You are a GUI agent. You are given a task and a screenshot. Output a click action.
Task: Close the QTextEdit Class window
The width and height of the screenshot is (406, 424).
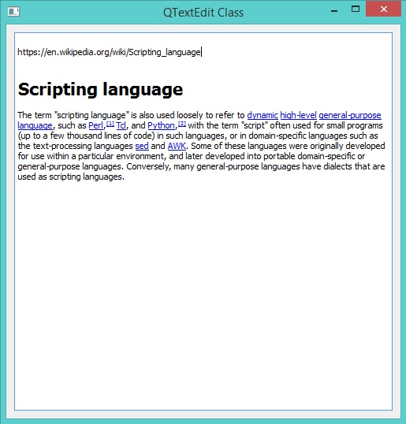tap(384, 9)
